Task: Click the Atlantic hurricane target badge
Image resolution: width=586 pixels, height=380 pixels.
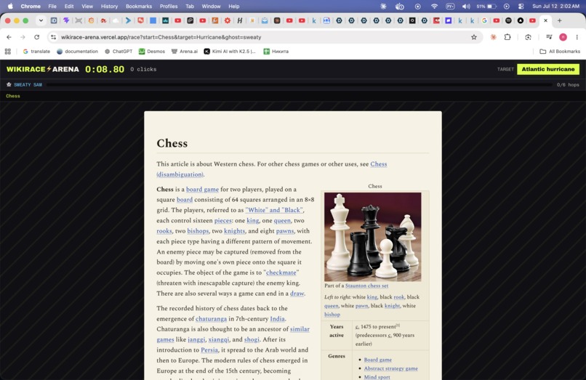Action: [x=548, y=69]
